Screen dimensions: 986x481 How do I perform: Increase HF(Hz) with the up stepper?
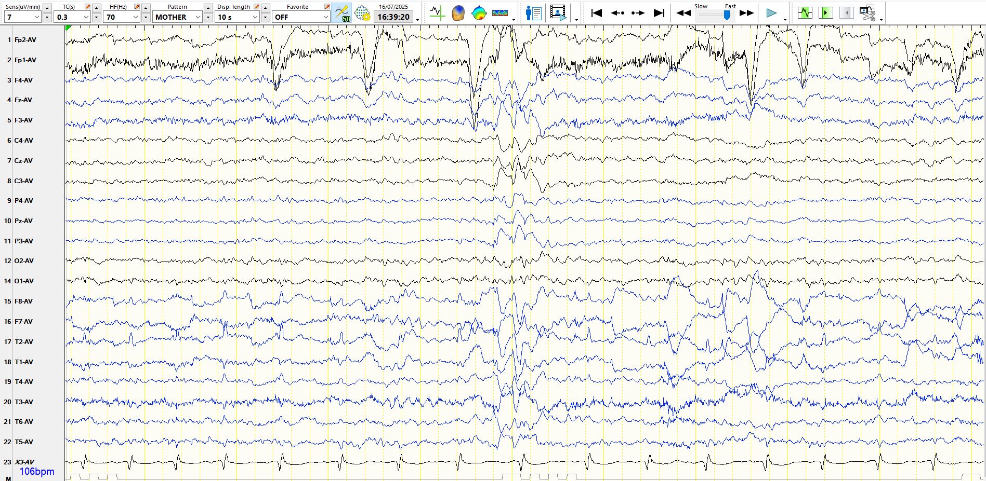tap(146, 8)
